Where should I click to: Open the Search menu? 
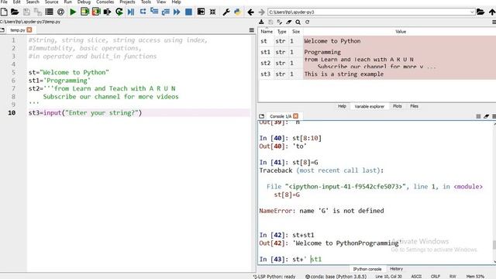pos(33,2)
